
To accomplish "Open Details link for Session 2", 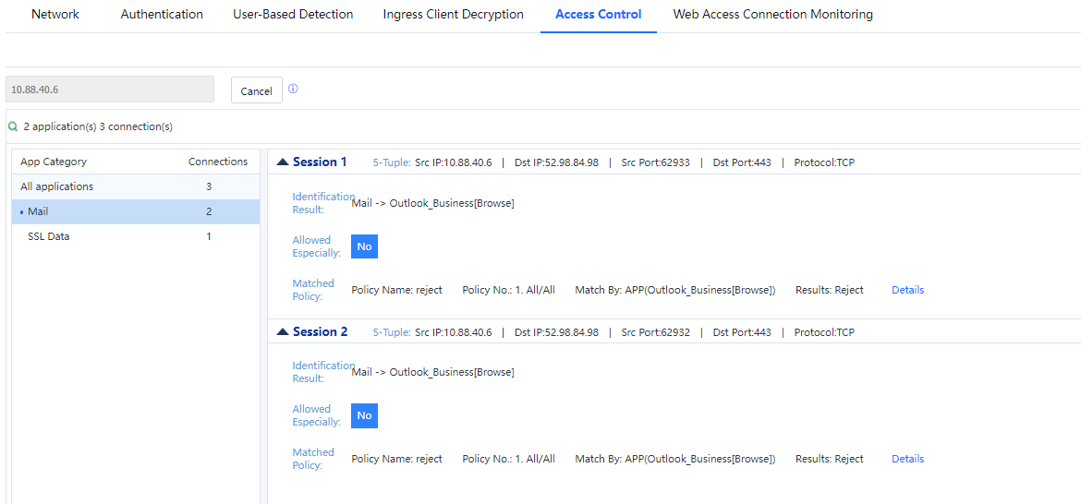I will coord(907,459).
